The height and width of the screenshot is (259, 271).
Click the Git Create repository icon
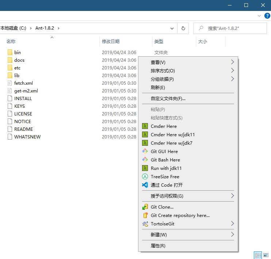pos(145,216)
